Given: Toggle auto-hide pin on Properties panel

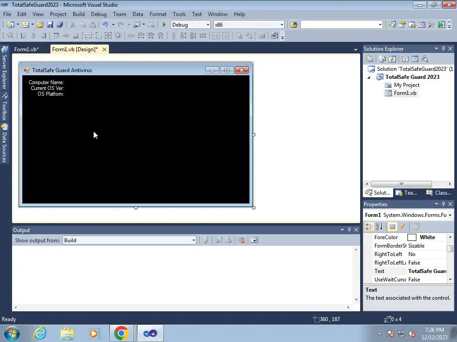Looking at the screenshot, I should click(443, 204).
